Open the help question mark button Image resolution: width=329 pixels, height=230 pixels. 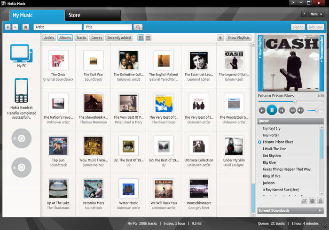click(x=304, y=14)
